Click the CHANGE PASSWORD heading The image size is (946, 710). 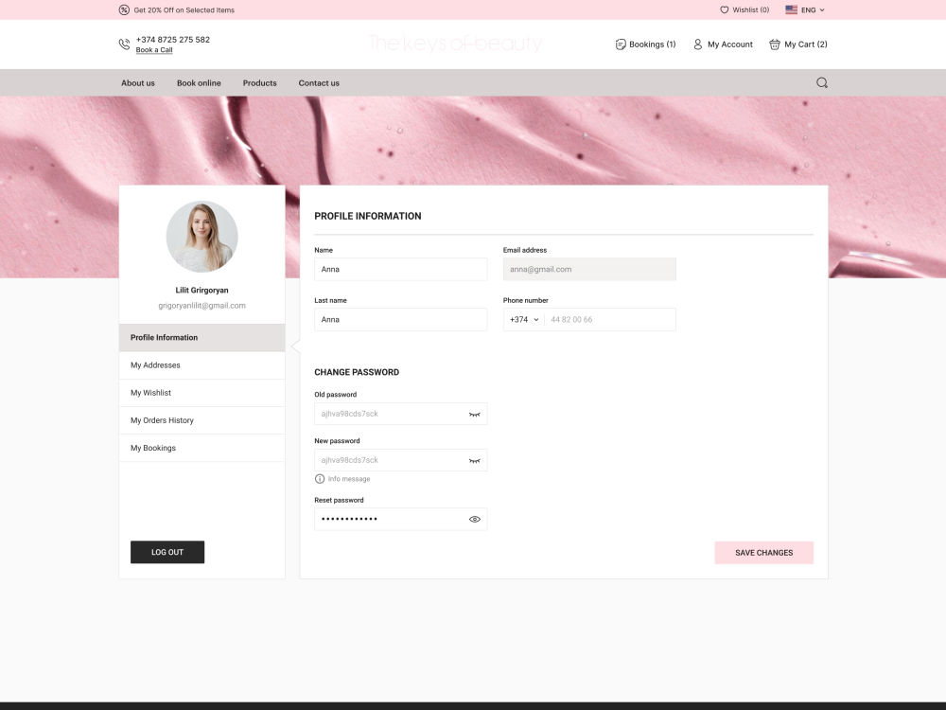click(x=357, y=372)
